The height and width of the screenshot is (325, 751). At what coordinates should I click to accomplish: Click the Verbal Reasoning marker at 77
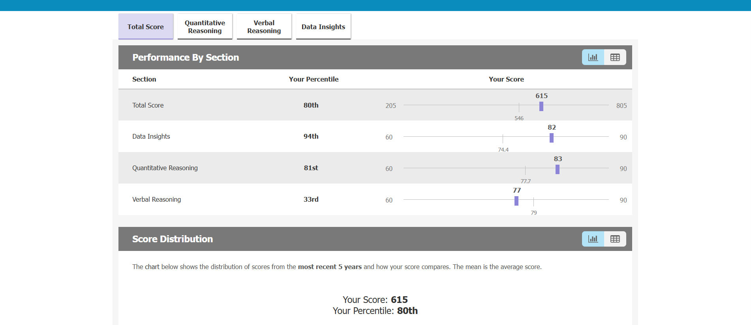tap(516, 201)
